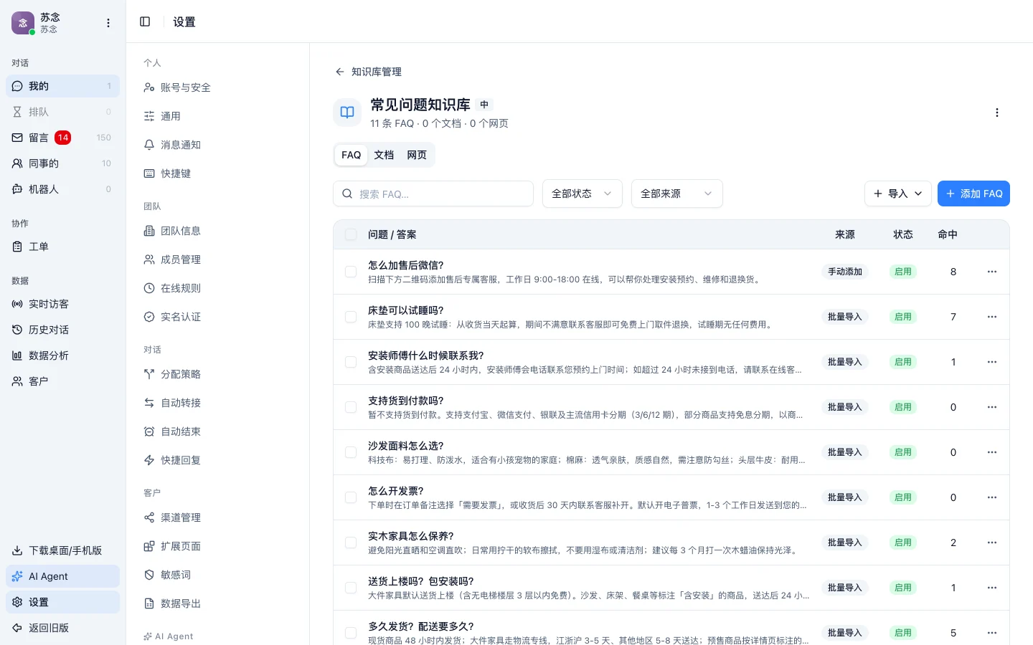Screen dimensions: 1033x645
Task: Open 快捷回复 settings
Action: (x=217, y=460)
